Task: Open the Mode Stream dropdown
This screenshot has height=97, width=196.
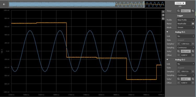Action: (186, 27)
